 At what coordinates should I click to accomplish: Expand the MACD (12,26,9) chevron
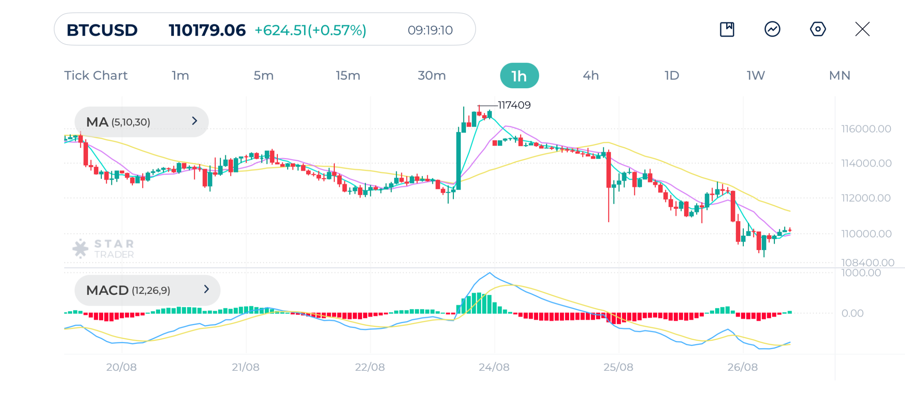[206, 289]
